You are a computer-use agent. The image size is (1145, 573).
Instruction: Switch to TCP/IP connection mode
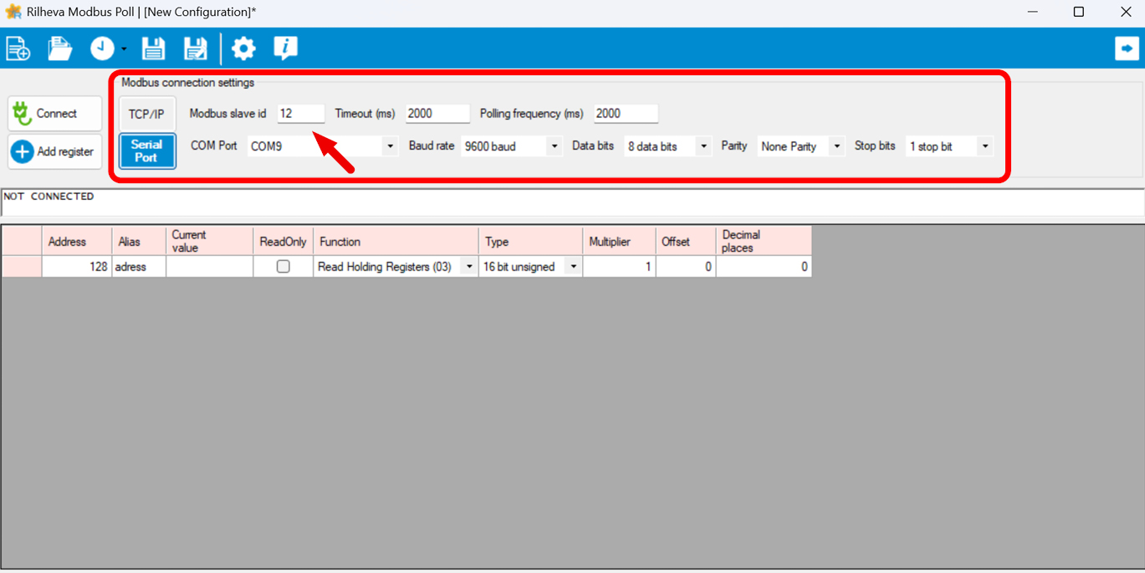coord(146,114)
